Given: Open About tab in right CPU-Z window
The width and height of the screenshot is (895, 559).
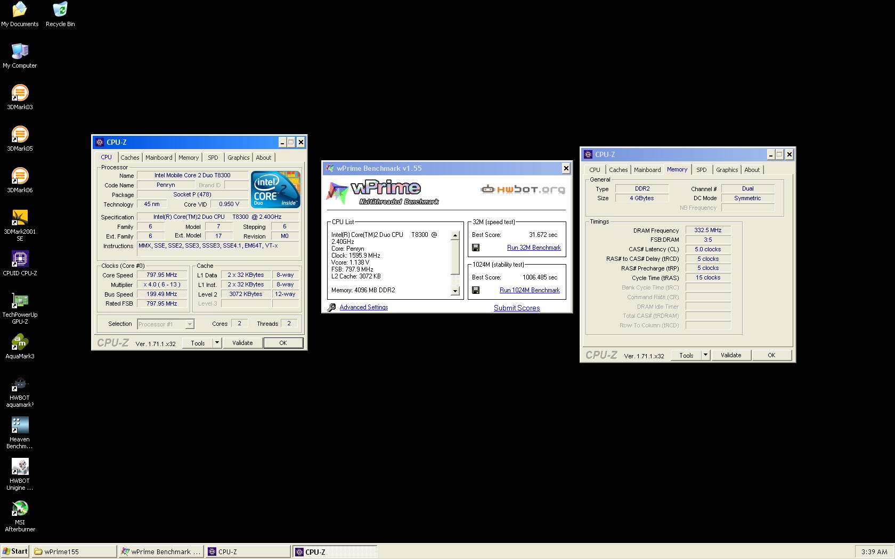Looking at the screenshot, I should [752, 170].
